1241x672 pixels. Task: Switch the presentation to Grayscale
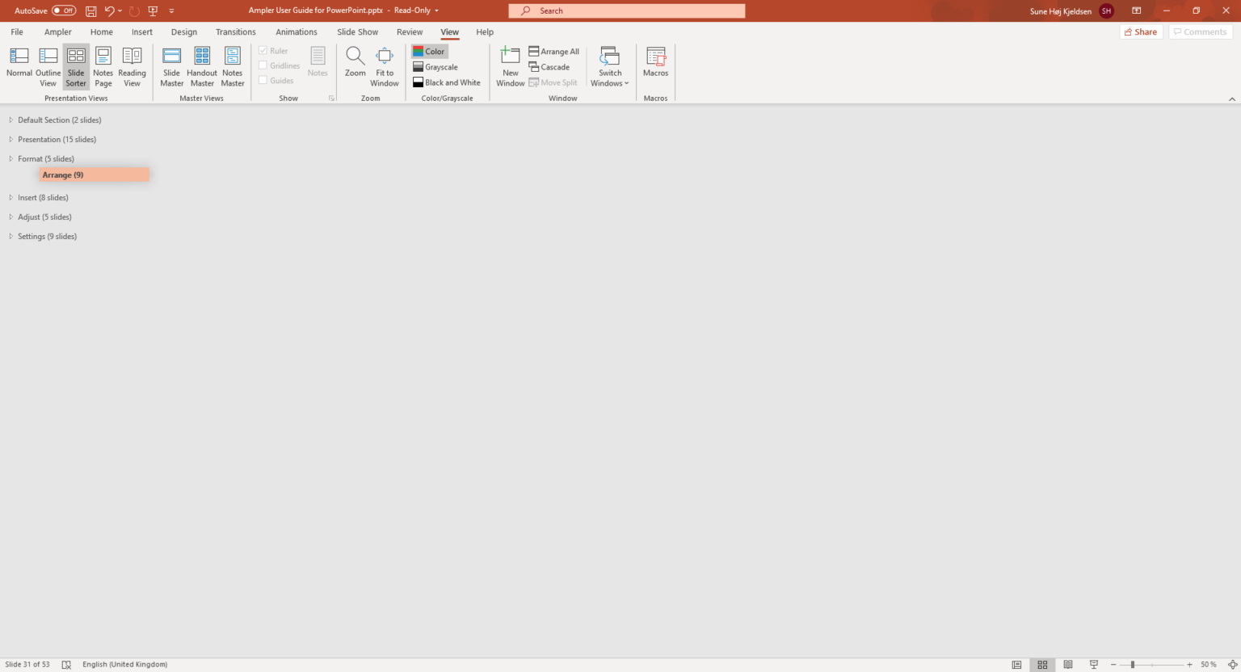tap(435, 66)
